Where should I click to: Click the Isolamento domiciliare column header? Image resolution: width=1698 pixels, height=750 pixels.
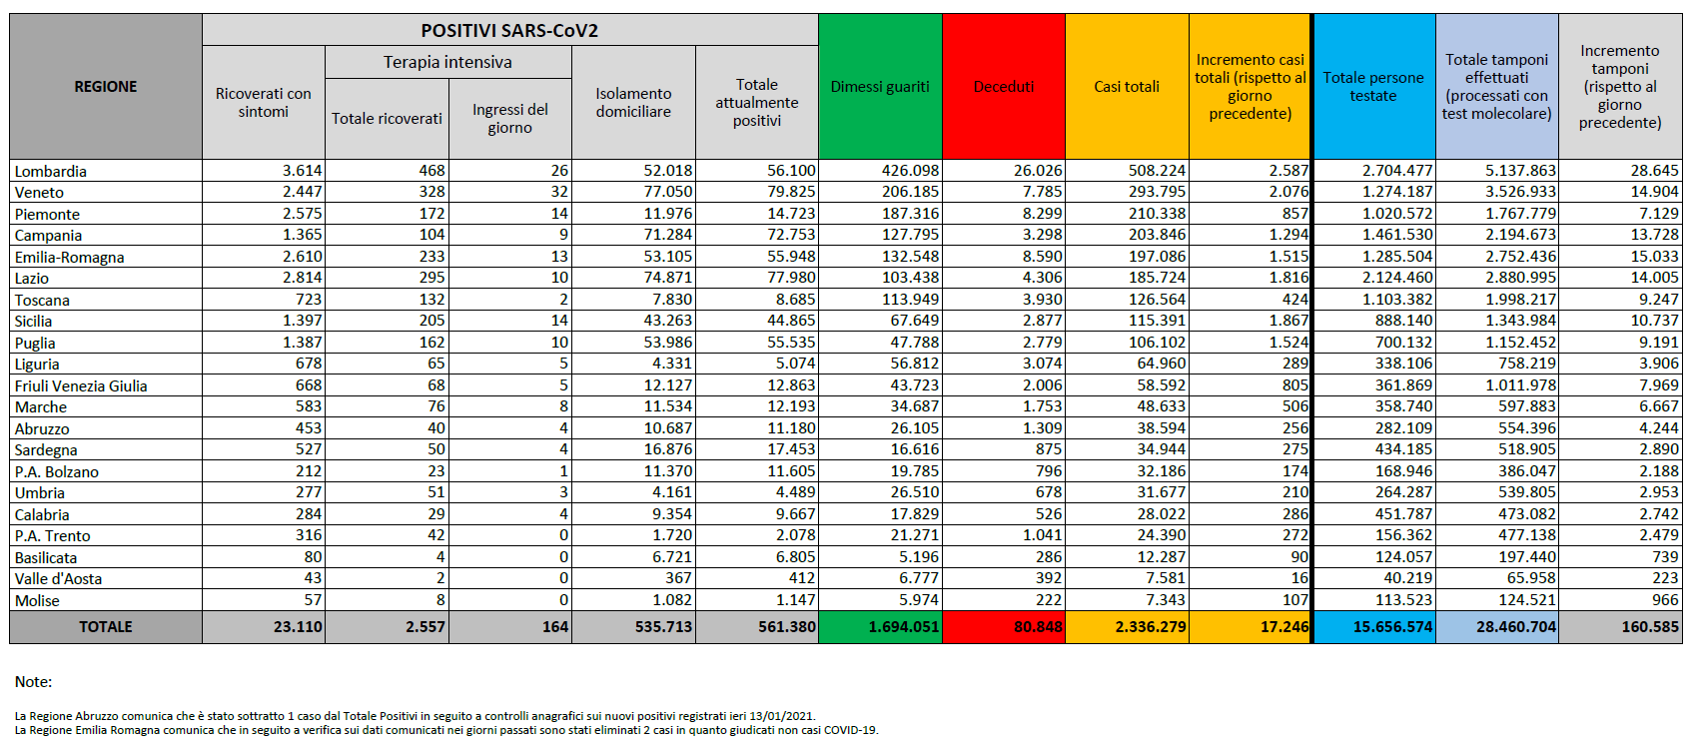[x=633, y=103]
